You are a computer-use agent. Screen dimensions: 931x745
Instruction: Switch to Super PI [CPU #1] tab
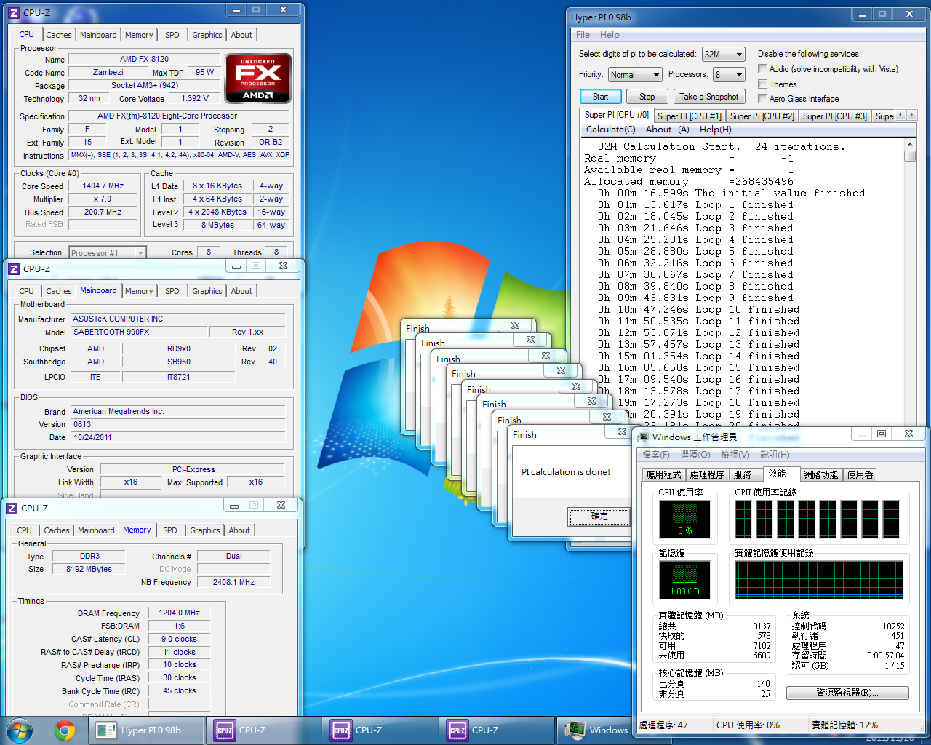pos(690,116)
